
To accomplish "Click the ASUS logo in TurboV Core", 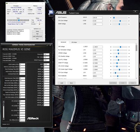I will click(x=61, y=13).
